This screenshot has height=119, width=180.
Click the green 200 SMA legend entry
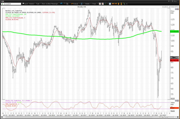(16, 14)
